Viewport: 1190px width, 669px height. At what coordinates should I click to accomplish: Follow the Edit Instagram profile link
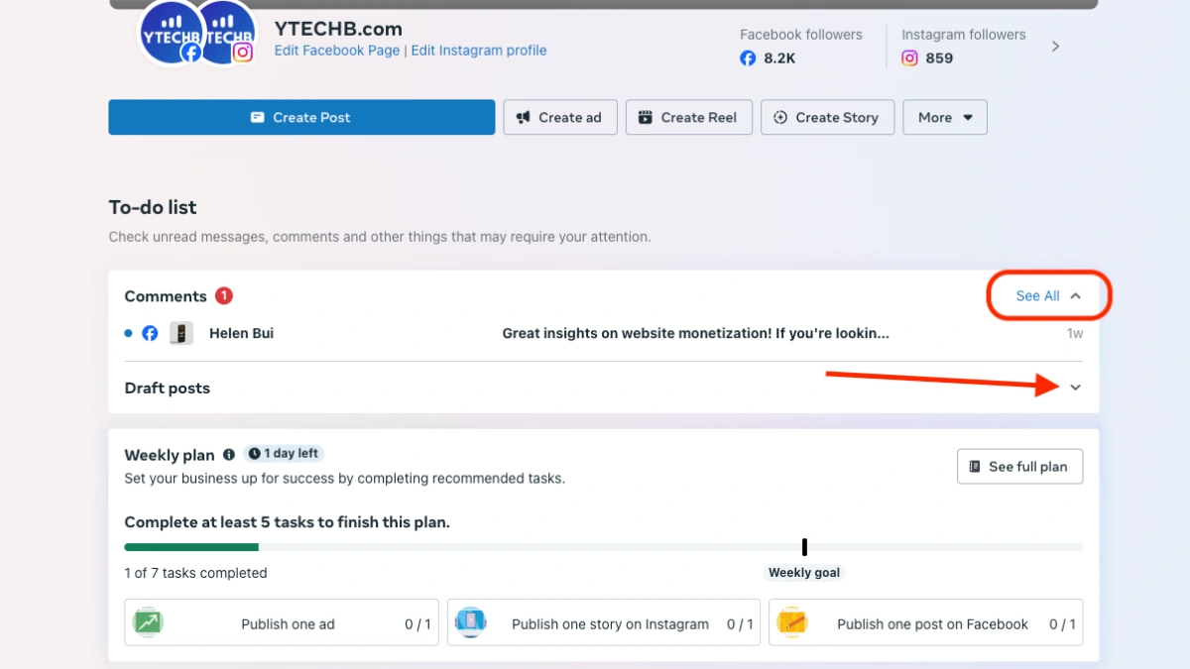coord(479,51)
